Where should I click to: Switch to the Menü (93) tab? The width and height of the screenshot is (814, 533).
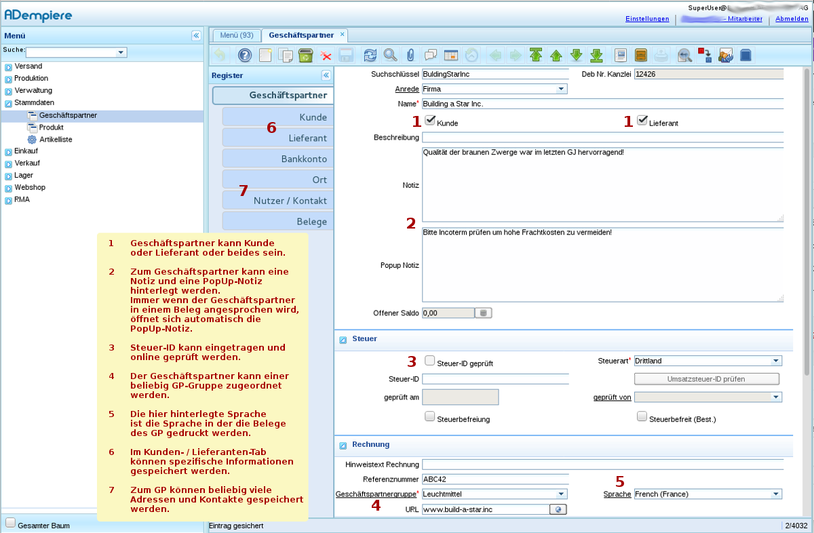pos(237,35)
